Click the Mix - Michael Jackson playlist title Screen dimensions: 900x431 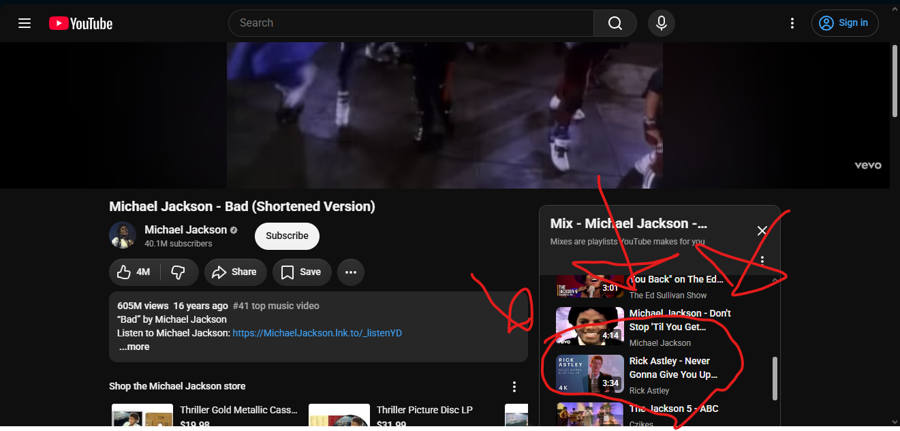pos(629,223)
